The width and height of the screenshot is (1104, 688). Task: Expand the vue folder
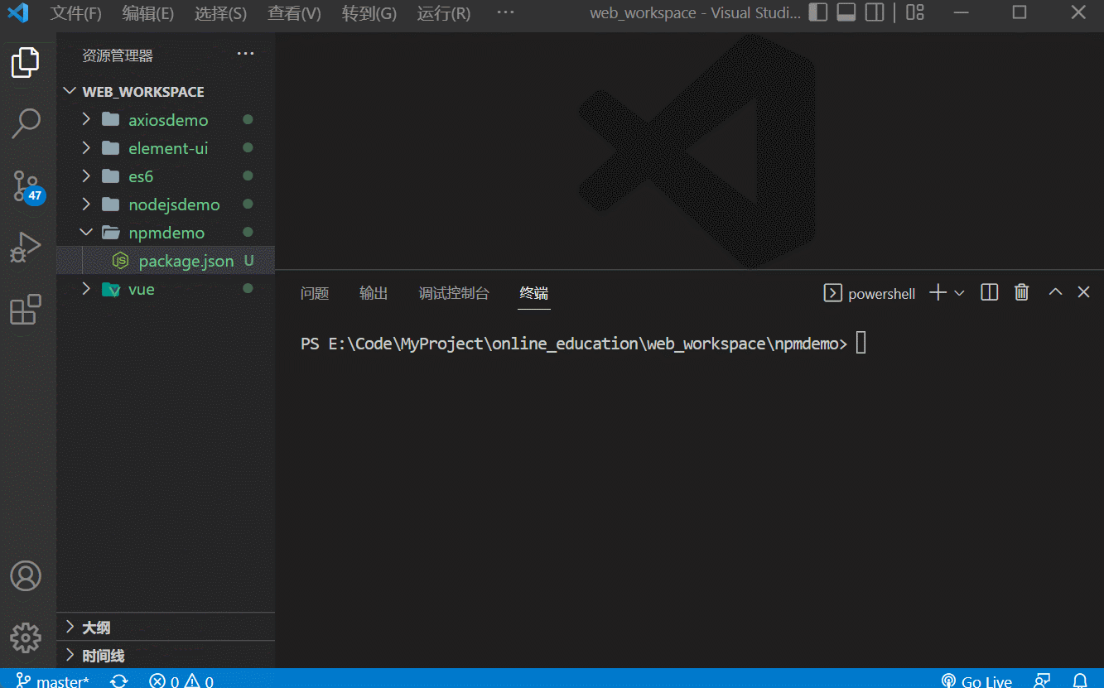pos(86,289)
